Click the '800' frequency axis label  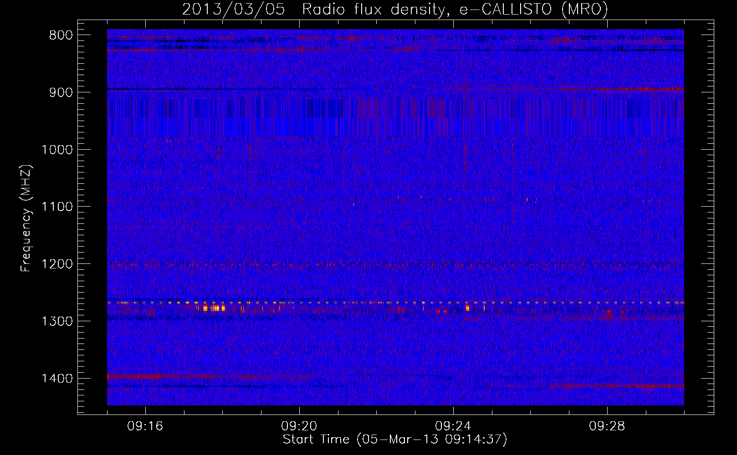[61, 35]
